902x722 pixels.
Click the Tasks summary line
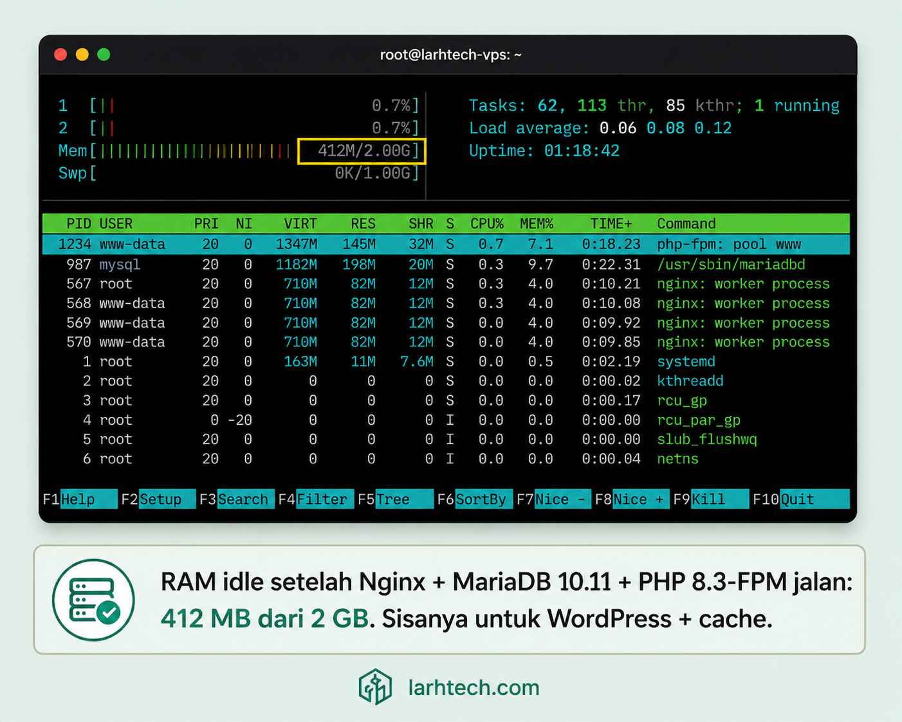[654, 106]
